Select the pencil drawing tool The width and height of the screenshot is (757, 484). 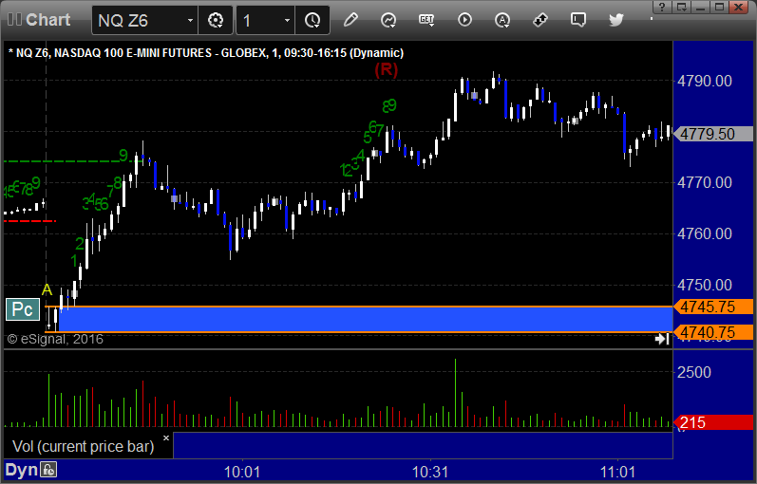[350, 20]
